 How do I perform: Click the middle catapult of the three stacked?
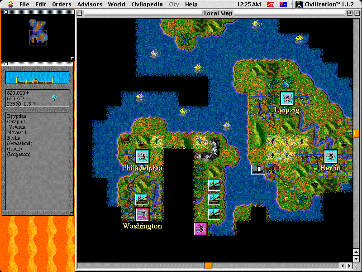click(x=214, y=199)
